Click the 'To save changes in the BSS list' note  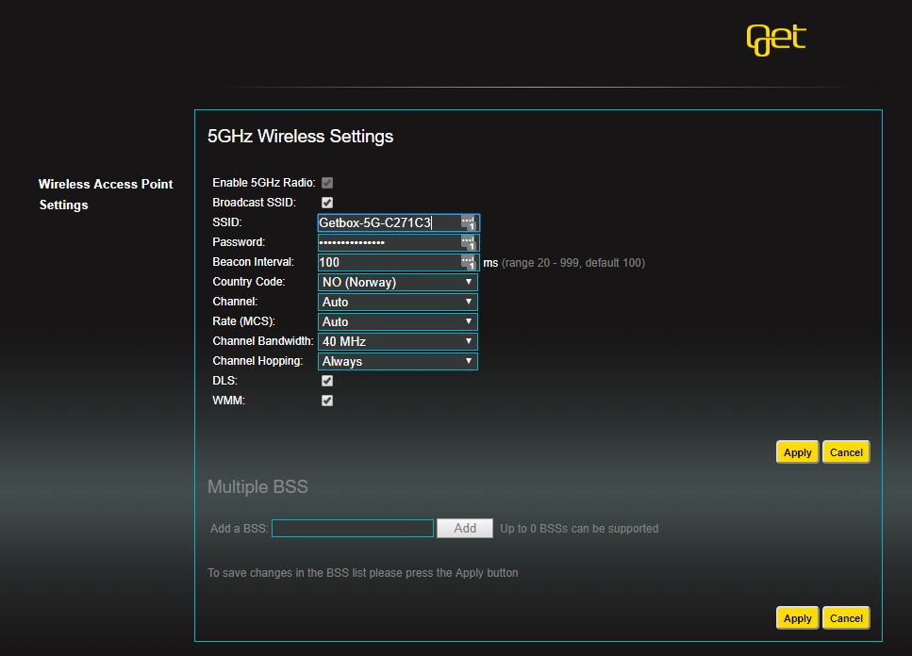point(363,573)
